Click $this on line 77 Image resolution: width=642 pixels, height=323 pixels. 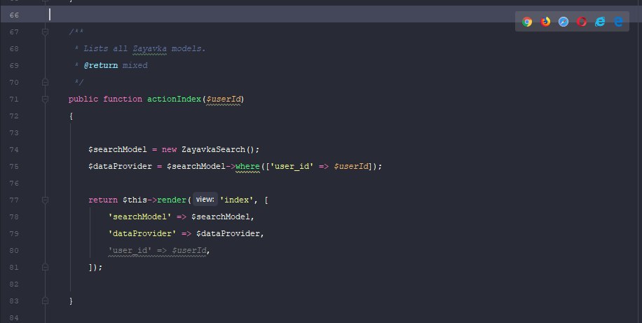click(135, 200)
